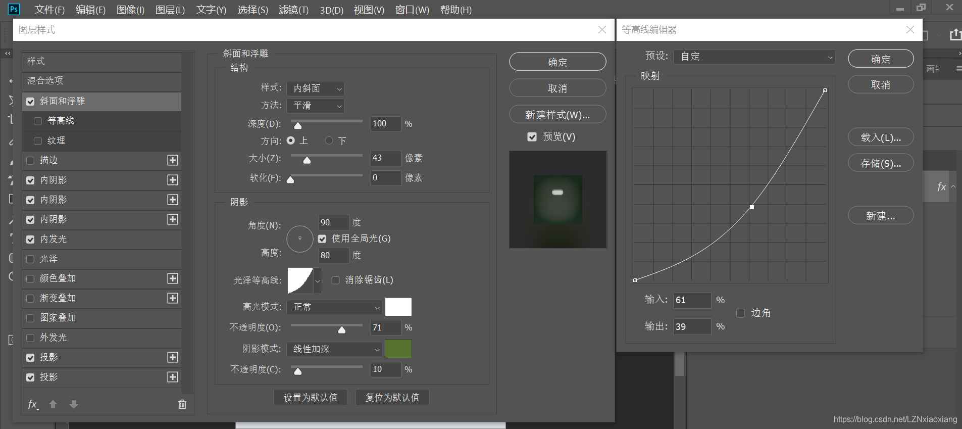The image size is (962, 429).
Task: Click the 输入 percentage field
Action: pos(692,300)
